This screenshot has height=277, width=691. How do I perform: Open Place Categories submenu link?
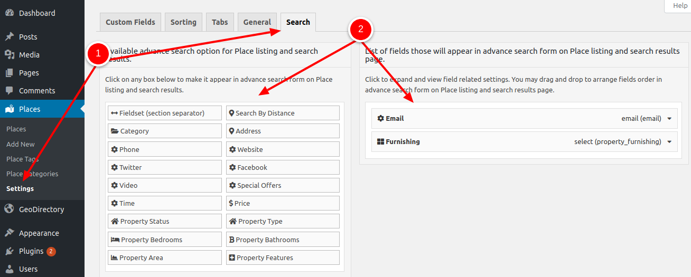pyautogui.click(x=32, y=174)
